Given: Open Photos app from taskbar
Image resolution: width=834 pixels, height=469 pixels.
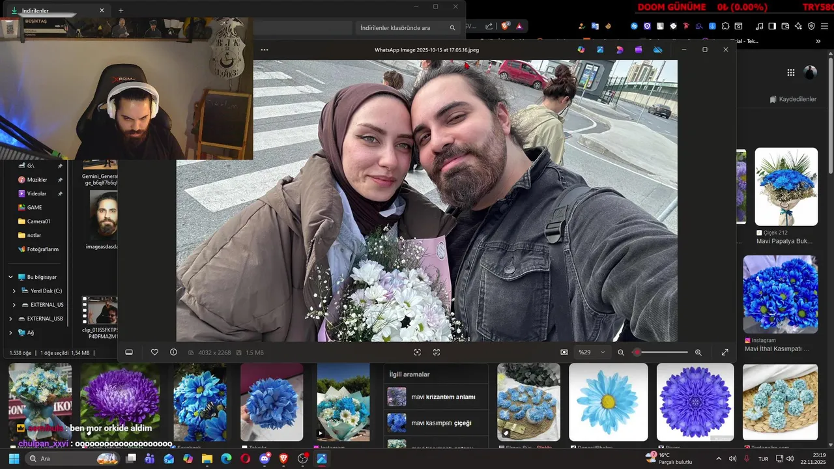Looking at the screenshot, I should tap(321, 459).
